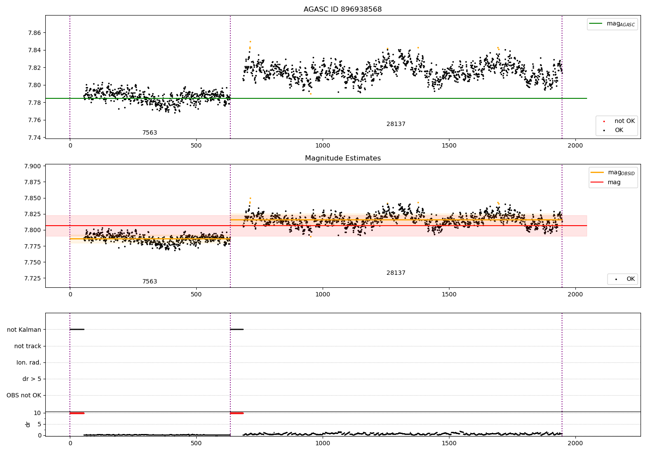Click the 'dr > 5' y-axis label
The height and width of the screenshot is (453, 647).
[x=32, y=379]
